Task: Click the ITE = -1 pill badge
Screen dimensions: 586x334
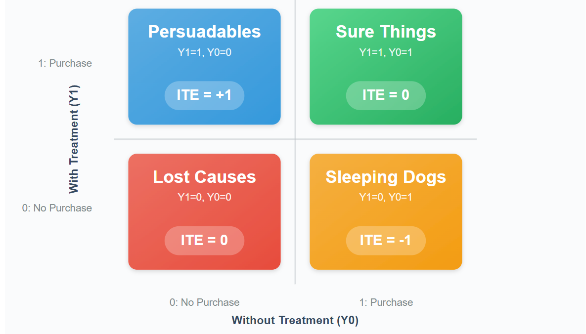Action: [386, 241]
